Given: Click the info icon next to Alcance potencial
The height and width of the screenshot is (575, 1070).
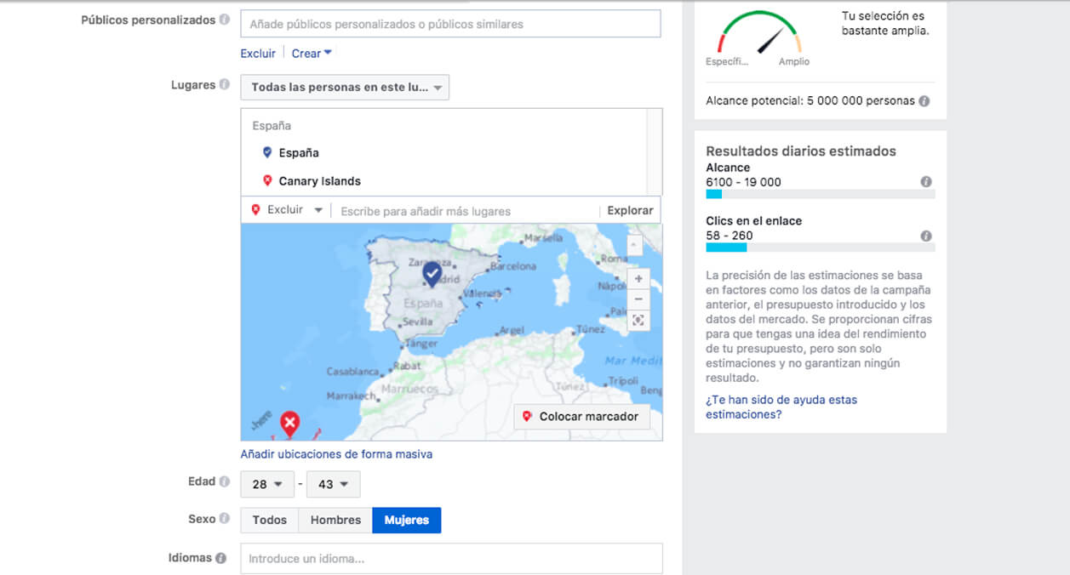Looking at the screenshot, I should [x=924, y=101].
